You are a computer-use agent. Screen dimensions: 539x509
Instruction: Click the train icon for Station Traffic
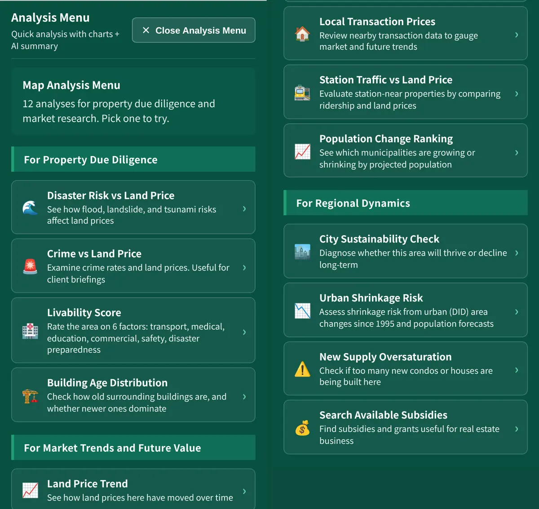302,92
